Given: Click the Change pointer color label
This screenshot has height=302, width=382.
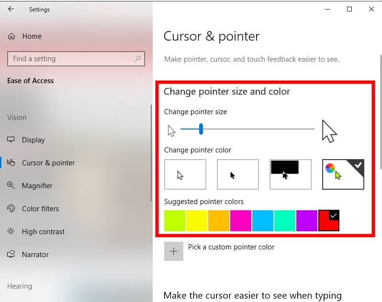Looking at the screenshot, I should point(198,150).
